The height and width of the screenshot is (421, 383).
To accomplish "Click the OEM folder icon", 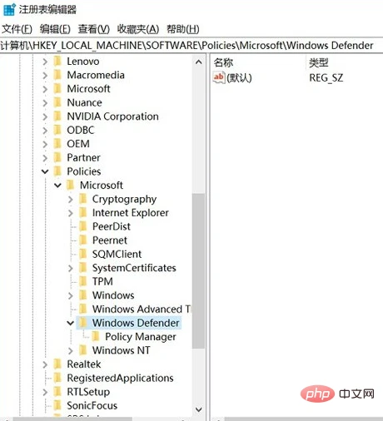I will [57, 144].
